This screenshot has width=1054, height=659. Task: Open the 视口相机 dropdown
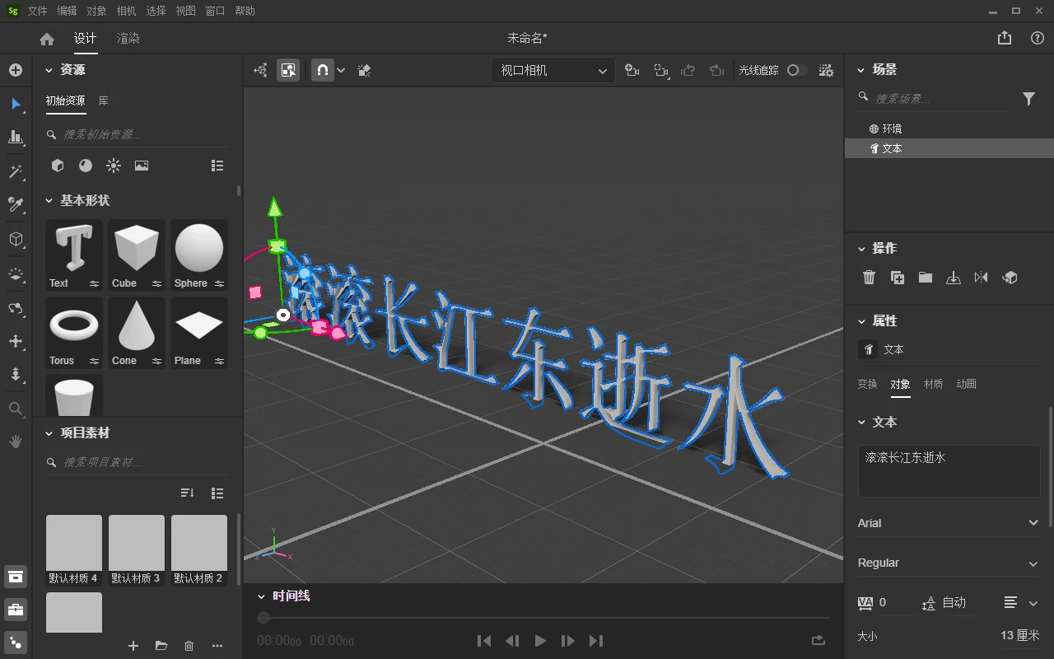pyautogui.click(x=553, y=71)
